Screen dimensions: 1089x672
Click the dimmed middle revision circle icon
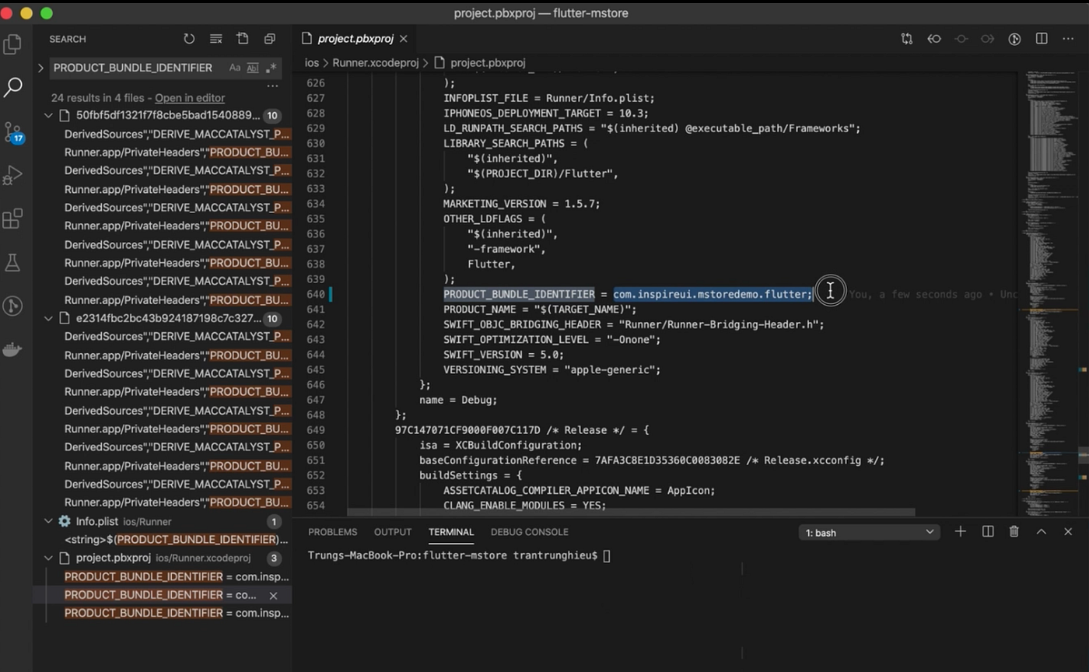point(961,39)
